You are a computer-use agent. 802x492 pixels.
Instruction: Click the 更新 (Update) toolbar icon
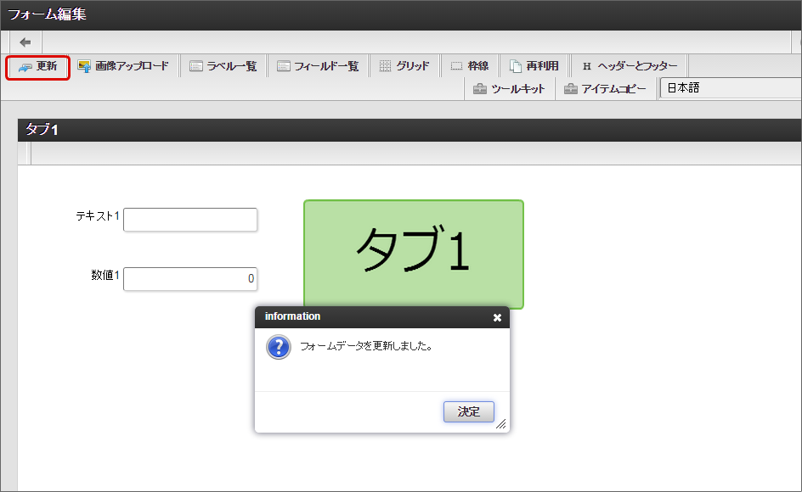(37, 65)
